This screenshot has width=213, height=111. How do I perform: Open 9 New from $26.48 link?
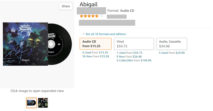pos(129,56)
